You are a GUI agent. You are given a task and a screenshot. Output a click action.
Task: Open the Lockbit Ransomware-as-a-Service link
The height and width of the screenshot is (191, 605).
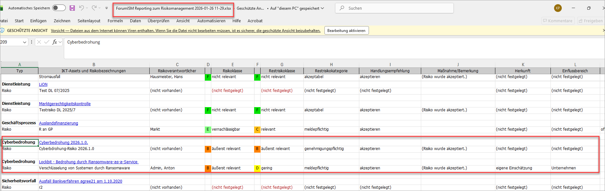click(88, 162)
